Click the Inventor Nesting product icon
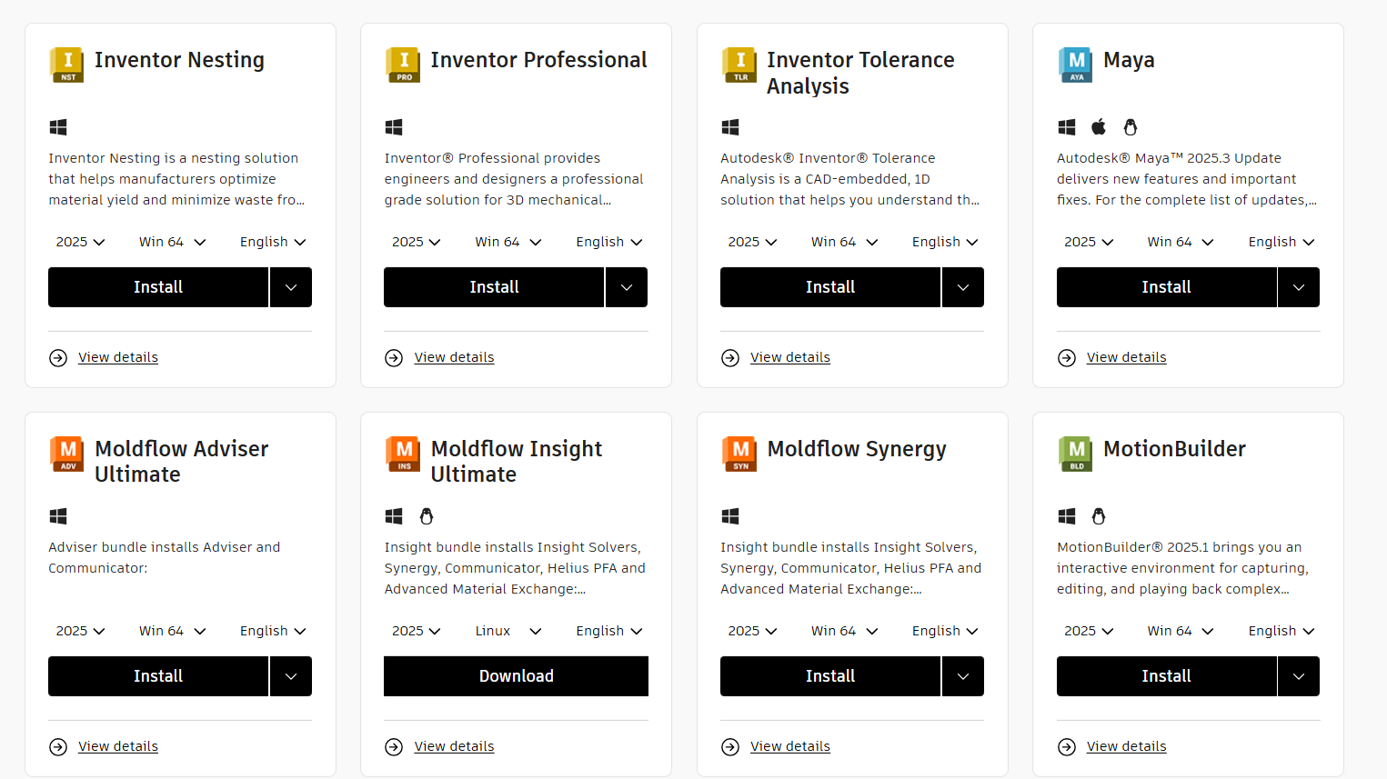Viewport: 1387px width, 779px height. coord(66,65)
